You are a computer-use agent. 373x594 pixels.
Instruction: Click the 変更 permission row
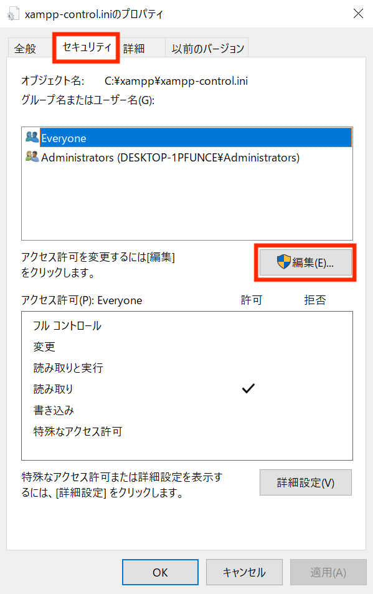[187, 347]
